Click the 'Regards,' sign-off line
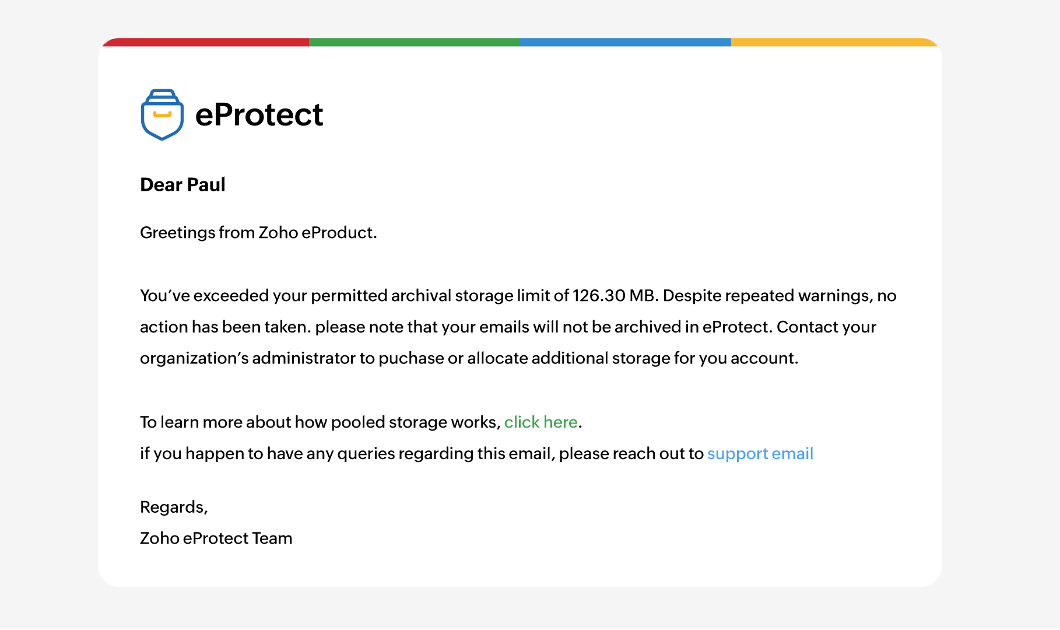This screenshot has width=1060, height=630. click(x=174, y=507)
